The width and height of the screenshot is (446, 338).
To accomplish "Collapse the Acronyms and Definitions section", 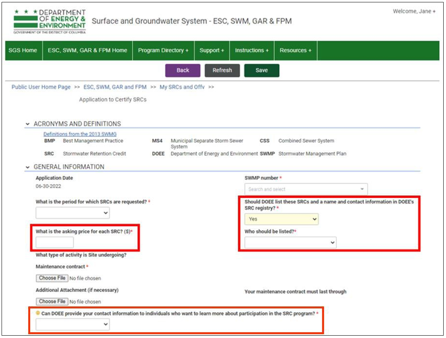I will pos(28,124).
